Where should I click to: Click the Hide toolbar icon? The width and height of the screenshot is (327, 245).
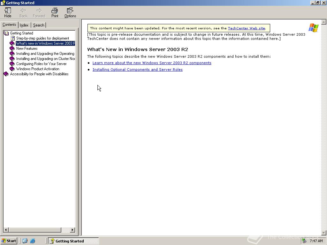[8, 12]
